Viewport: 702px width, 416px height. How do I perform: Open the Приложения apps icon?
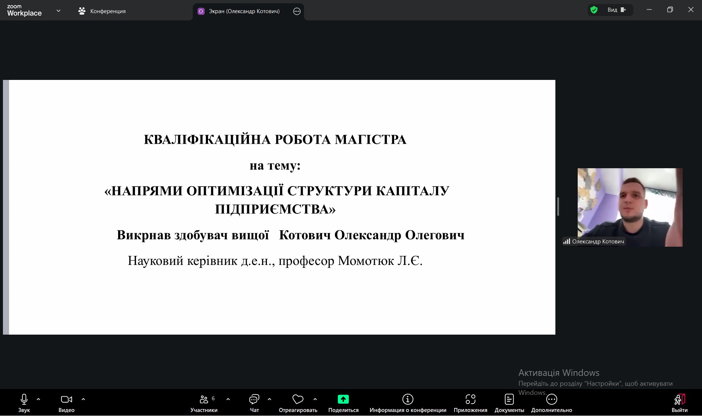470,400
